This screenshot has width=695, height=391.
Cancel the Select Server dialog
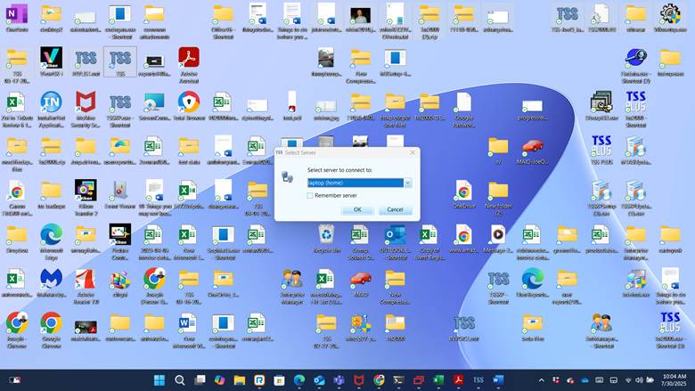[395, 209]
